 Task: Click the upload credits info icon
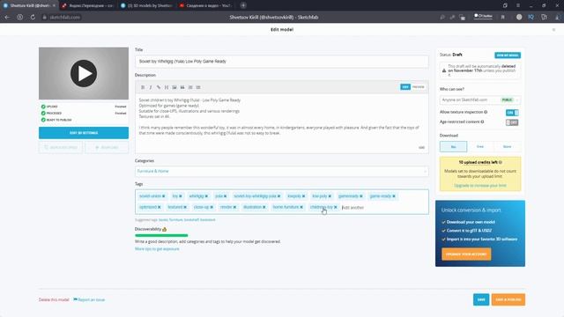pos(501,162)
